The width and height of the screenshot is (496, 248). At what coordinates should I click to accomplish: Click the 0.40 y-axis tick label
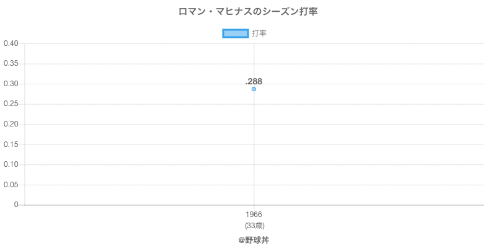coord(11,43)
